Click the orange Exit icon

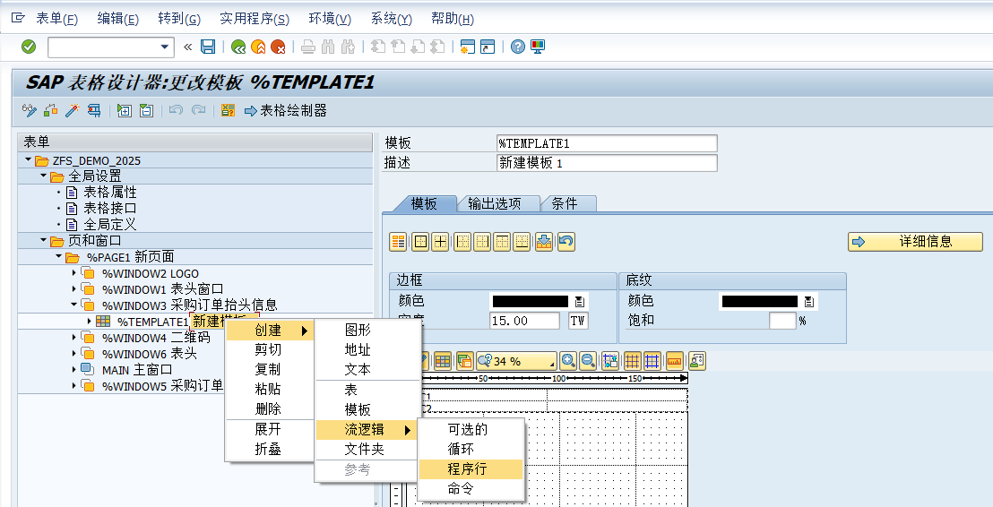point(258,47)
